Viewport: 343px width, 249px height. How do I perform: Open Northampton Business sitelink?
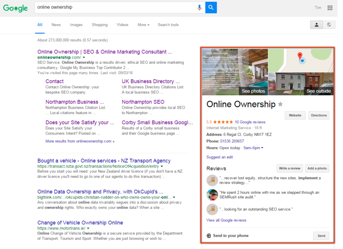click(75, 102)
